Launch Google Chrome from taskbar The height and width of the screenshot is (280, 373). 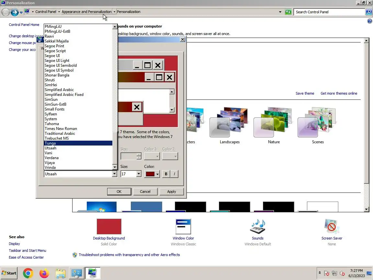point(28,273)
